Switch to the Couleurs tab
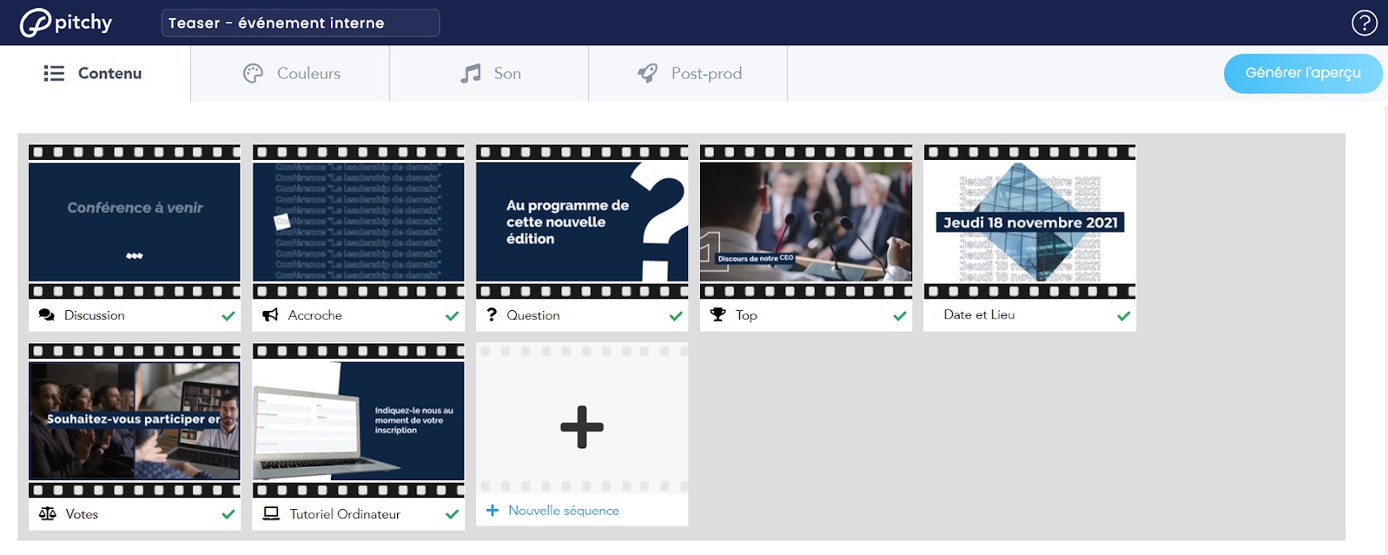The image size is (1388, 555). pos(290,74)
